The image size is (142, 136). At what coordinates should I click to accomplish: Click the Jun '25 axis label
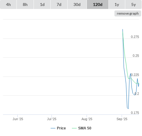pos(18,119)
